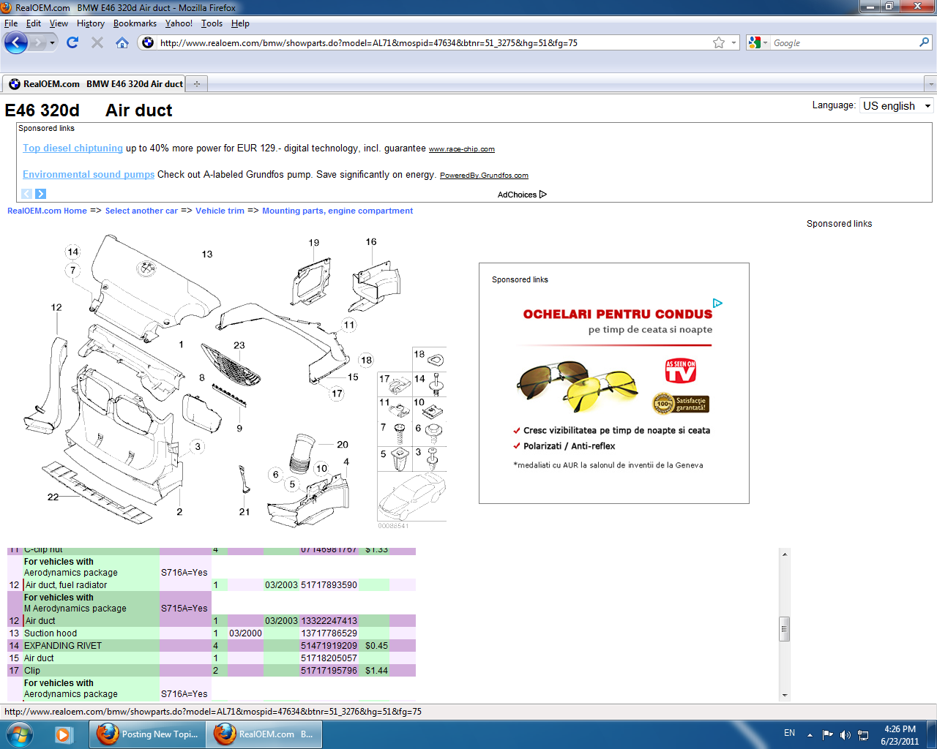937x749 pixels.
Task: Open the Bookmarks menu
Action: click(x=135, y=23)
